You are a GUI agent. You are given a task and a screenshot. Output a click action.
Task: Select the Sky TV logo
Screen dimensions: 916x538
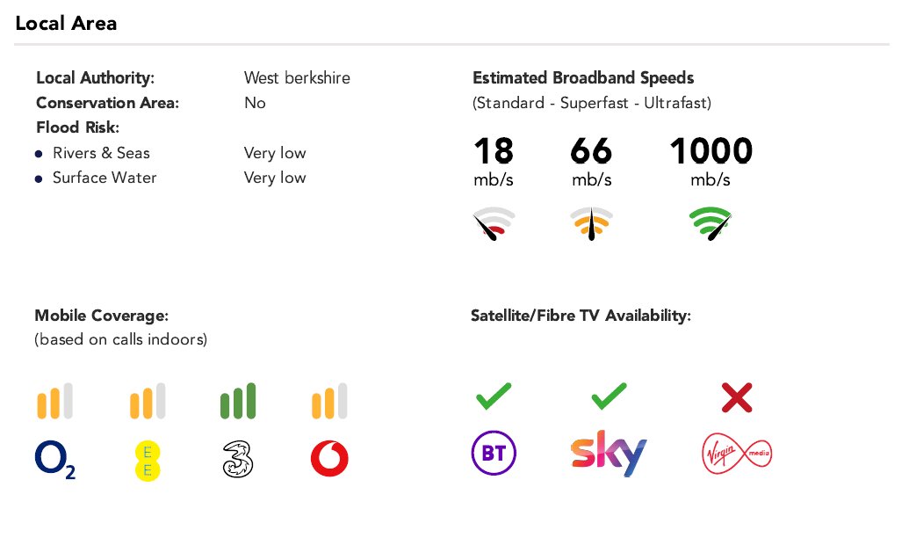click(609, 454)
